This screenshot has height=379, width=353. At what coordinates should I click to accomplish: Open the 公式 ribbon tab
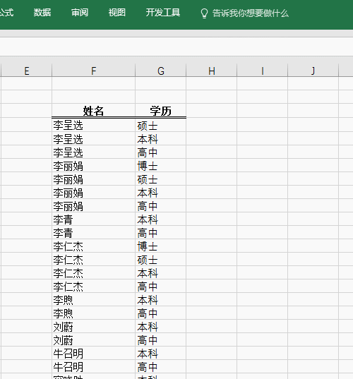(6, 13)
